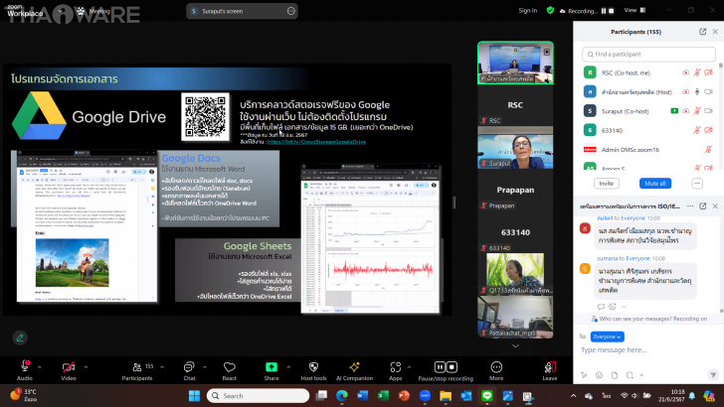724x407 pixels.
Task: Click the Audio microphone icon in toolbar
Action: [25, 366]
